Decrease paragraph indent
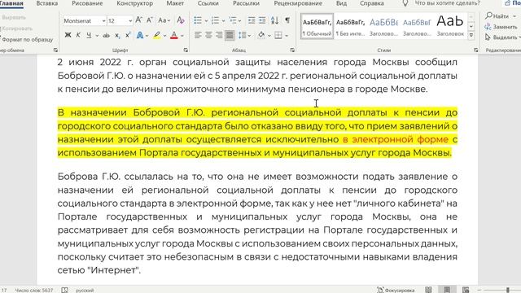This screenshot has height=293, width=521. click(252, 20)
